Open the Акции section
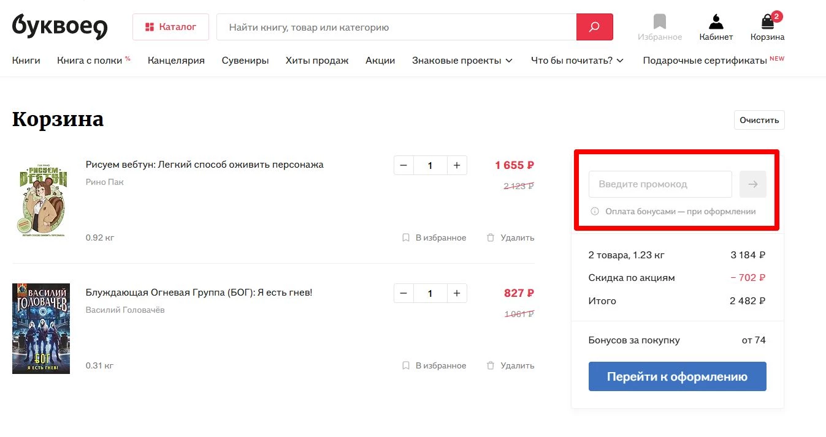This screenshot has height=437, width=826. coord(380,61)
